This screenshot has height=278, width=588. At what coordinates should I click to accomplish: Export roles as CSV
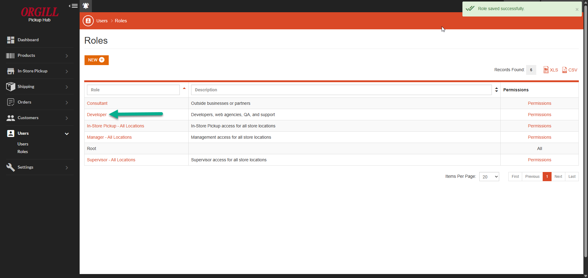coord(570,70)
